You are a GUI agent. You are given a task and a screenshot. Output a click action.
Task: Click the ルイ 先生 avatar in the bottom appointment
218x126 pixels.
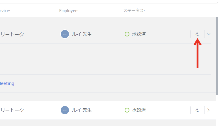pos(65,110)
